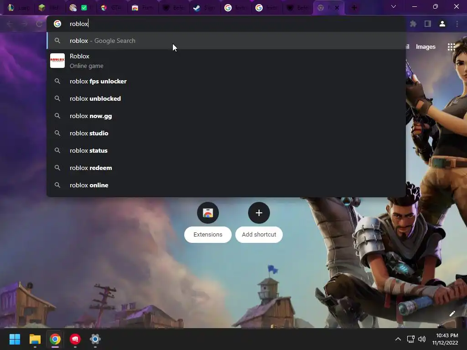Open File Explorer from the taskbar
Image resolution: width=467 pixels, height=350 pixels.
[x=35, y=339]
